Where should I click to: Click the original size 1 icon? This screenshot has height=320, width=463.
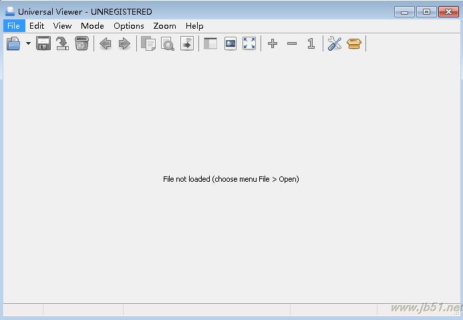(x=311, y=43)
